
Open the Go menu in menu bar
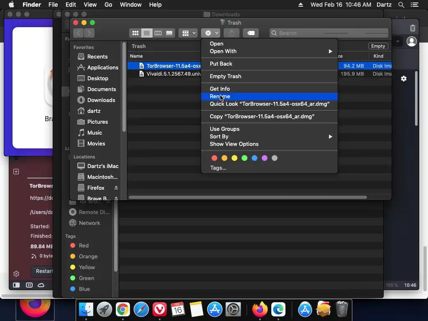pyautogui.click(x=108, y=5)
